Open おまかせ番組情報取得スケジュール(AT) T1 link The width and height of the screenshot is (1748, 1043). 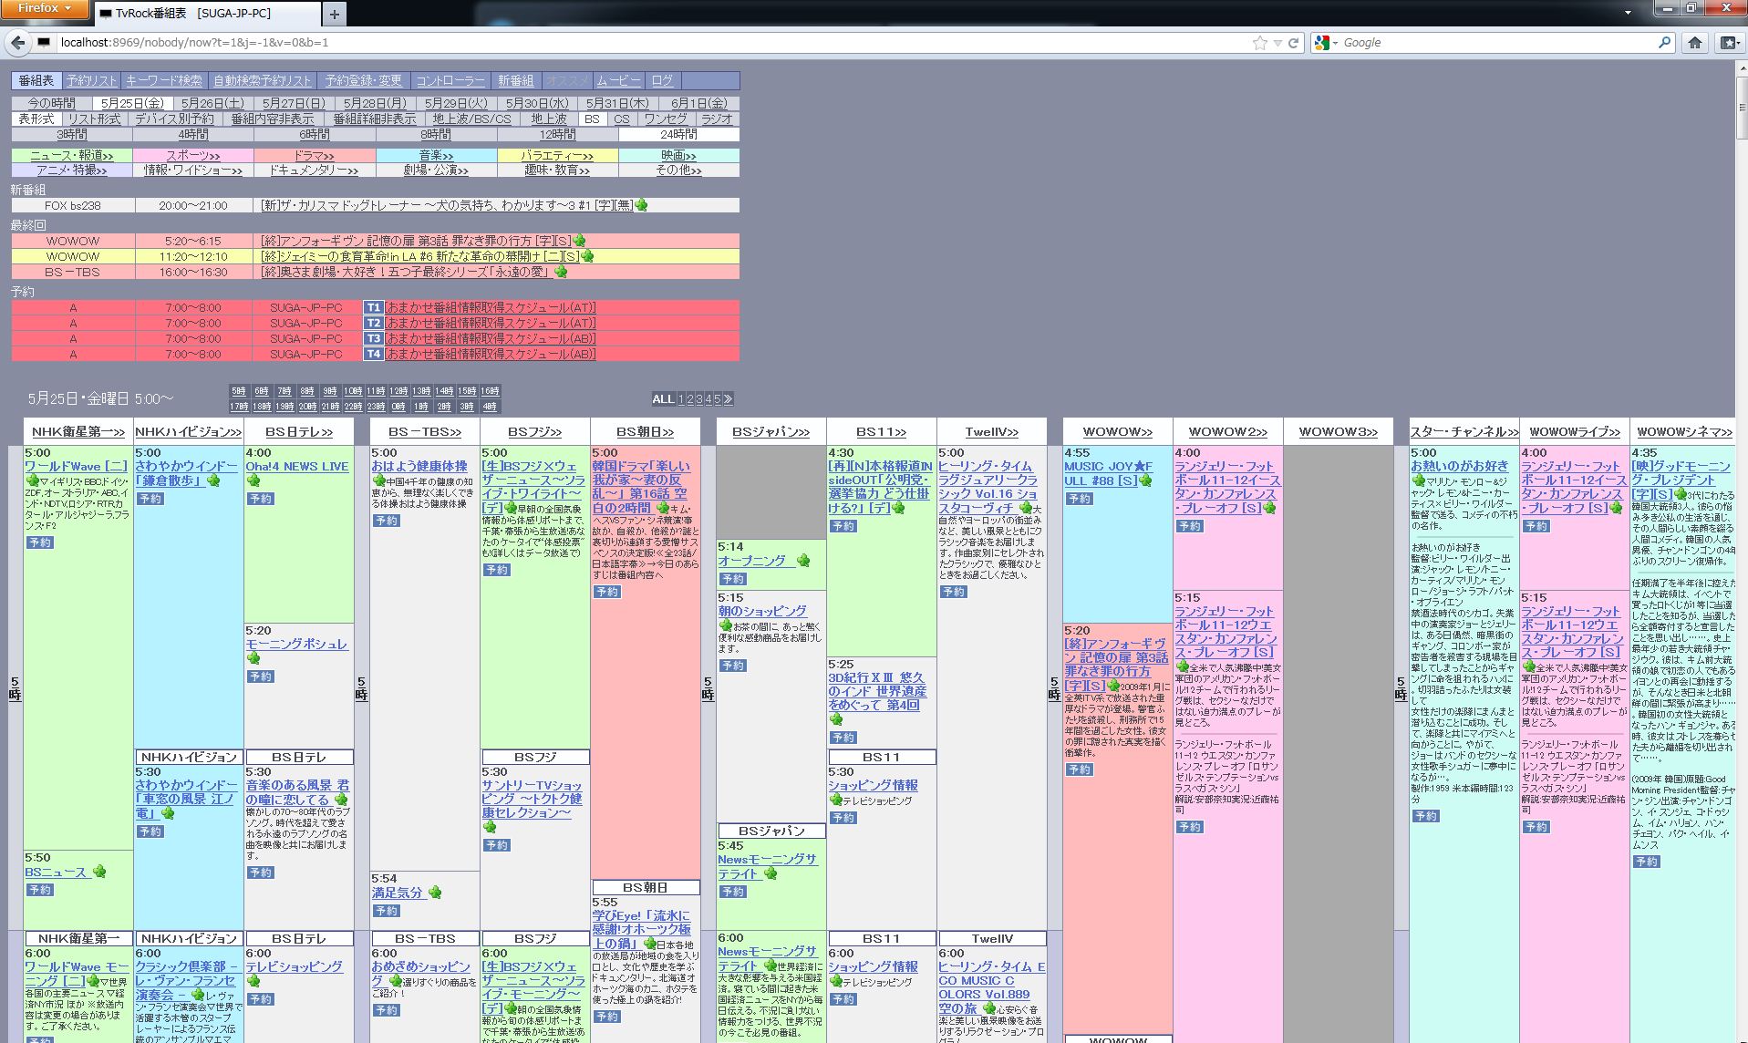491,307
